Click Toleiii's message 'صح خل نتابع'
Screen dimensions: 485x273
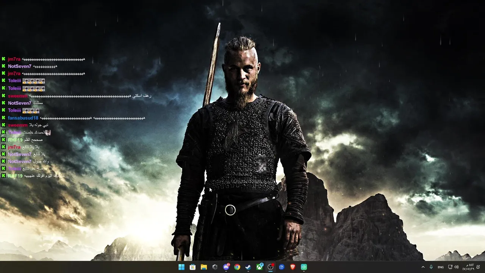33,169
